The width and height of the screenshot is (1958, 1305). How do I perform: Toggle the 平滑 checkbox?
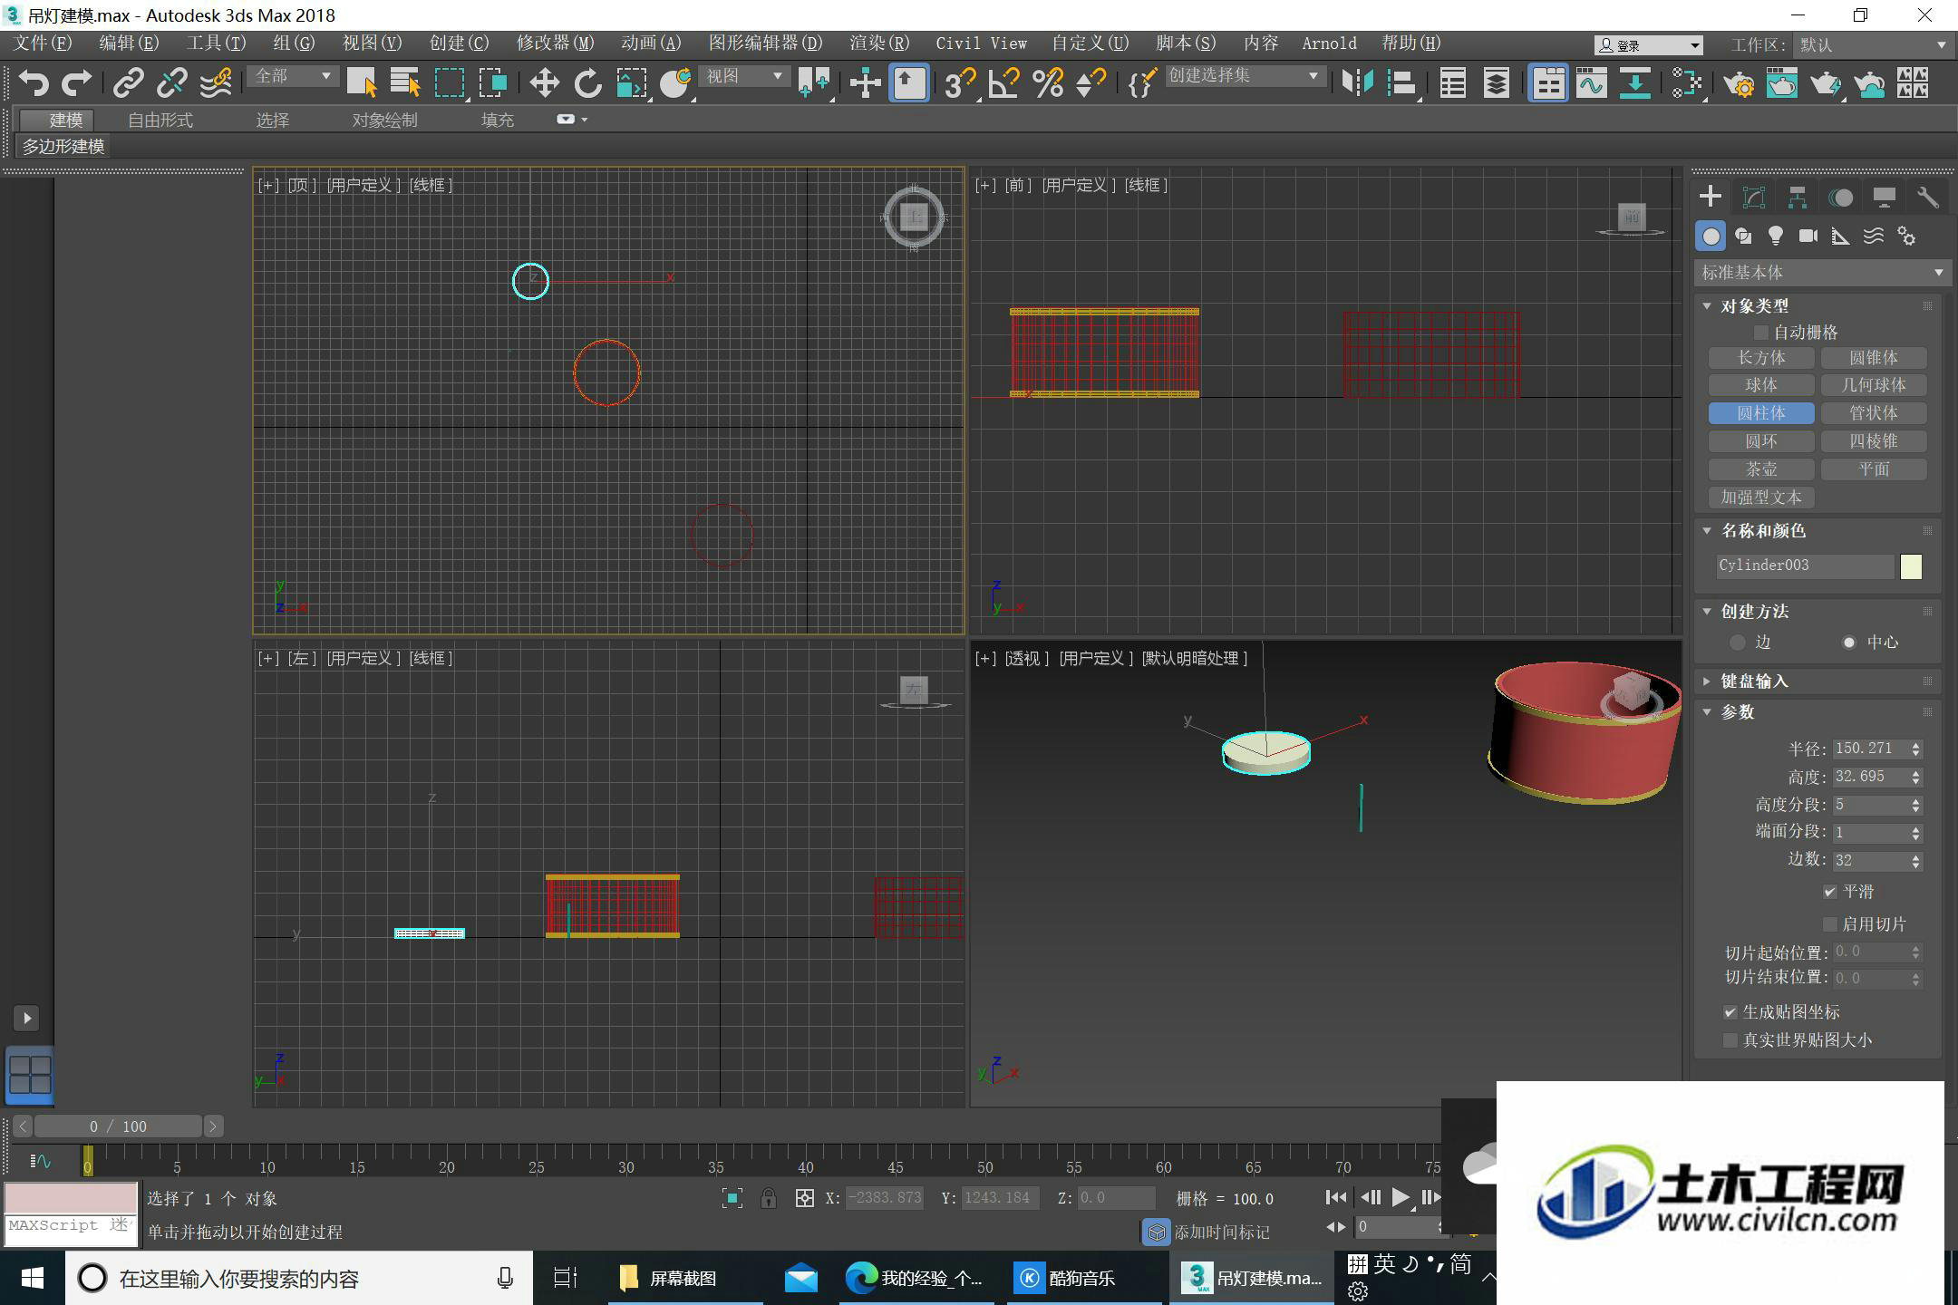(1830, 893)
